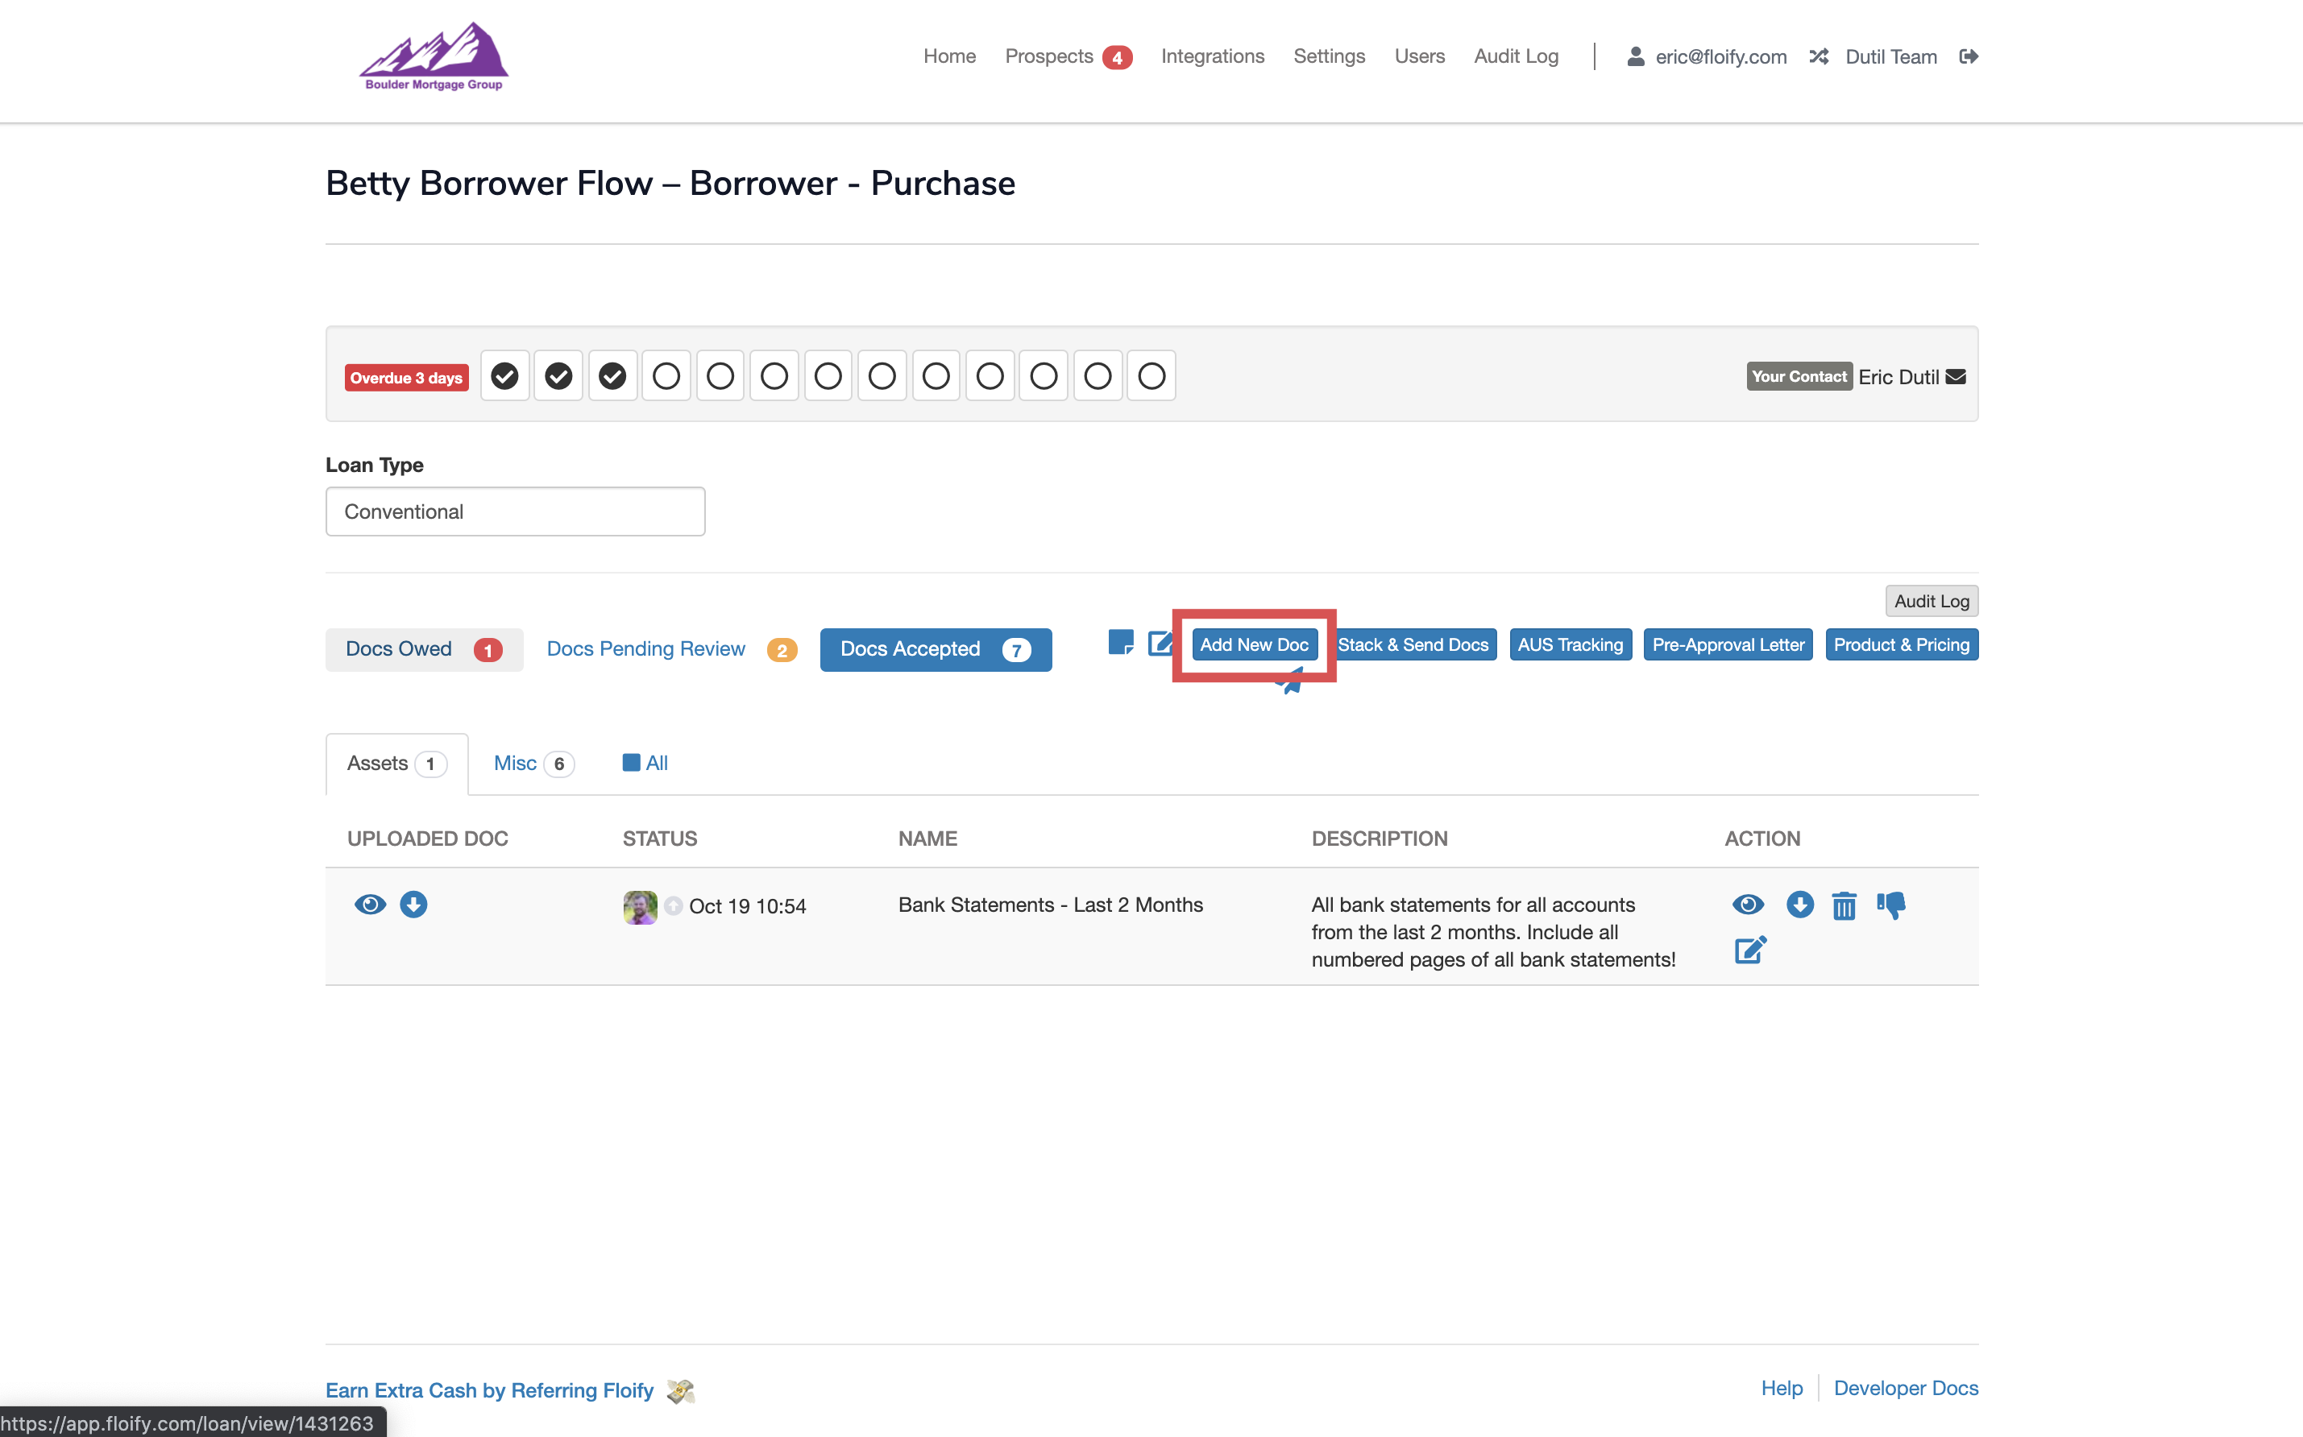Open the Loan Type Conventional dropdown
Image resolution: width=2303 pixels, height=1437 pixels.
click(515, 511)
